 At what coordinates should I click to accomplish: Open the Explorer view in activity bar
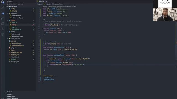pos(2,2)
